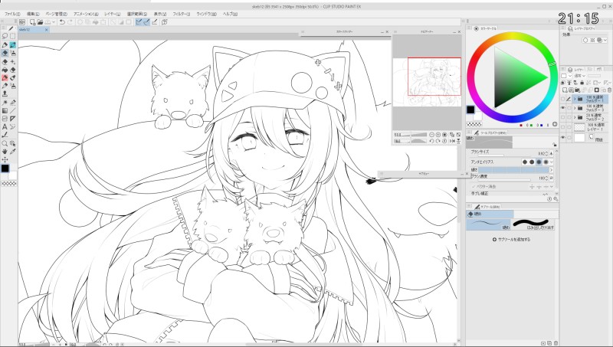Screen dimensions: 613x347
Task: Select the Move layer arrows tool
Action: point(5,159)
